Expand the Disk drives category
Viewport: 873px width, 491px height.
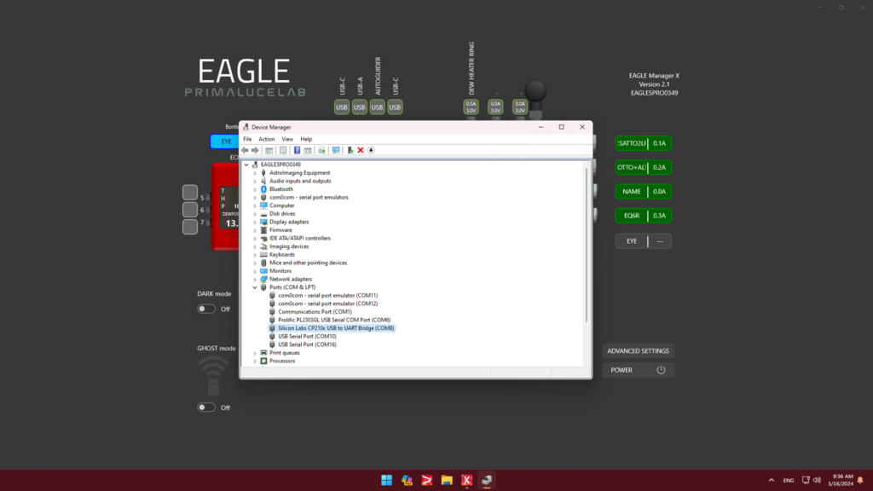click(255, 213)
